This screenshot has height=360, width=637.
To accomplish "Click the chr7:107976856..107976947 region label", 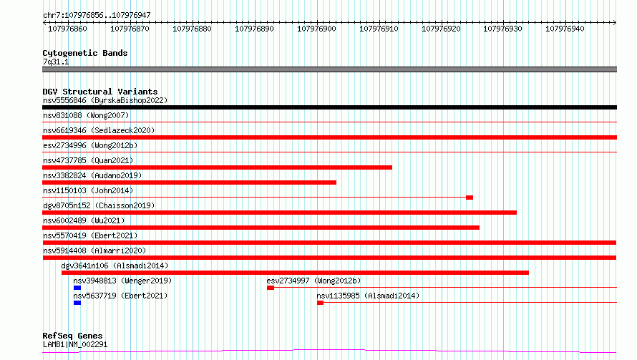I will [97, 15].
